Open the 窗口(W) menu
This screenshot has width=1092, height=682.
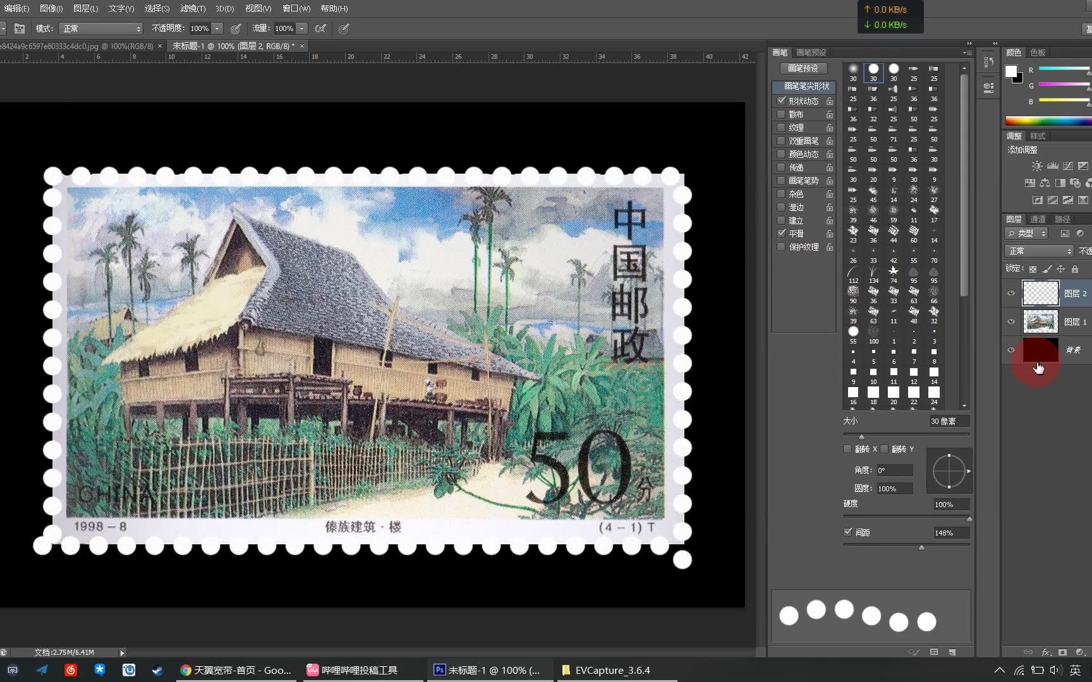pos(296,8)
